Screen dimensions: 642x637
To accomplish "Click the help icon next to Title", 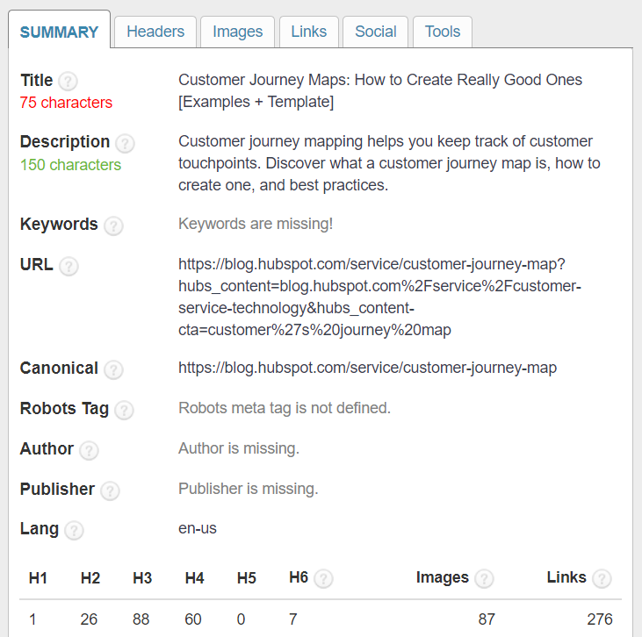I will (68, 82).
